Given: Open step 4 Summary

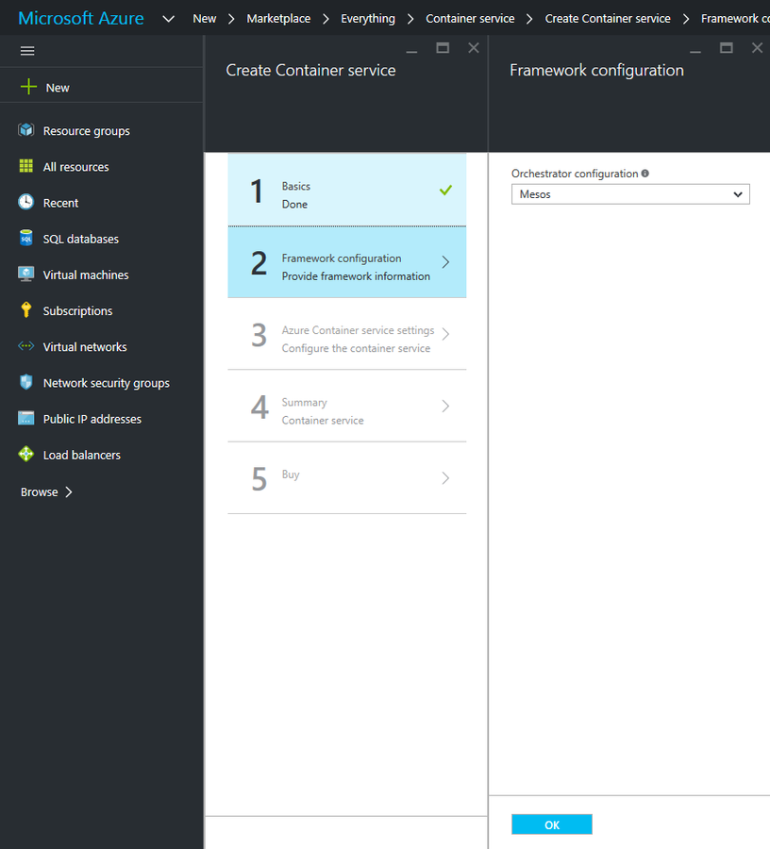Looking at the screenshot, I should coord(347,406).
